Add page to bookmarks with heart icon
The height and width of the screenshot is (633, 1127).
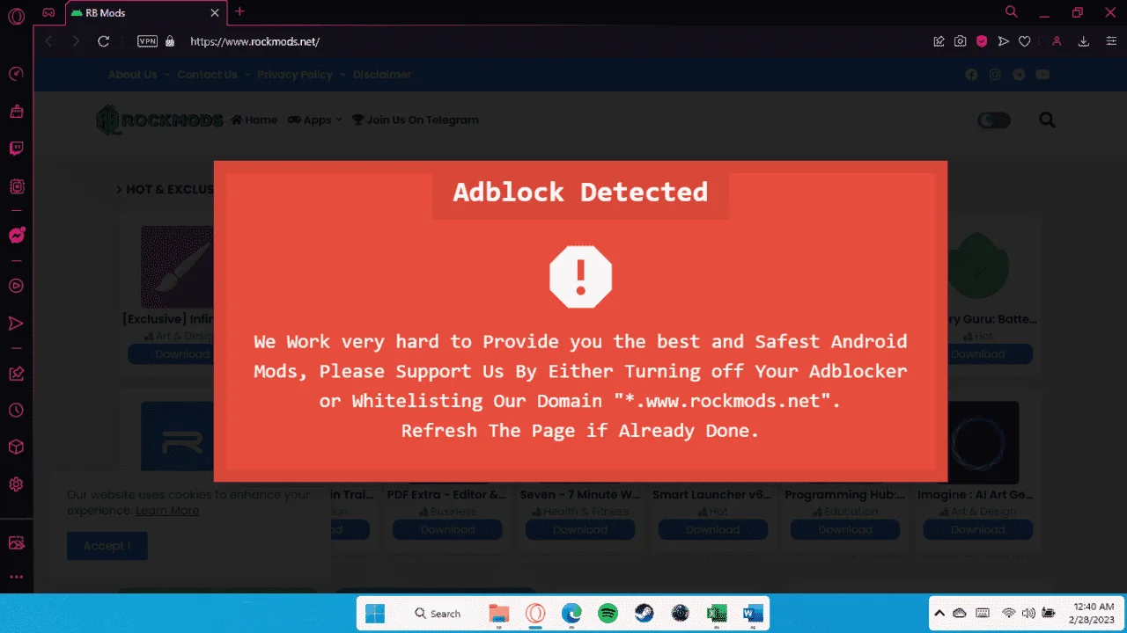pos(1024,41)
